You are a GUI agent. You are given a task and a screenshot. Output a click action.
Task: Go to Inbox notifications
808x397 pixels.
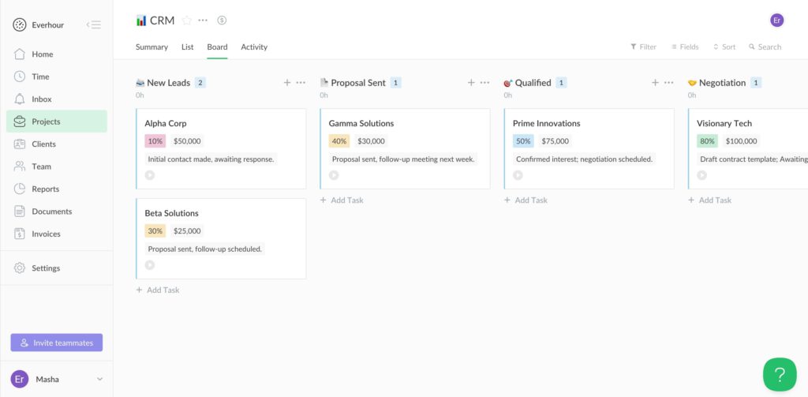pos(57,99)
